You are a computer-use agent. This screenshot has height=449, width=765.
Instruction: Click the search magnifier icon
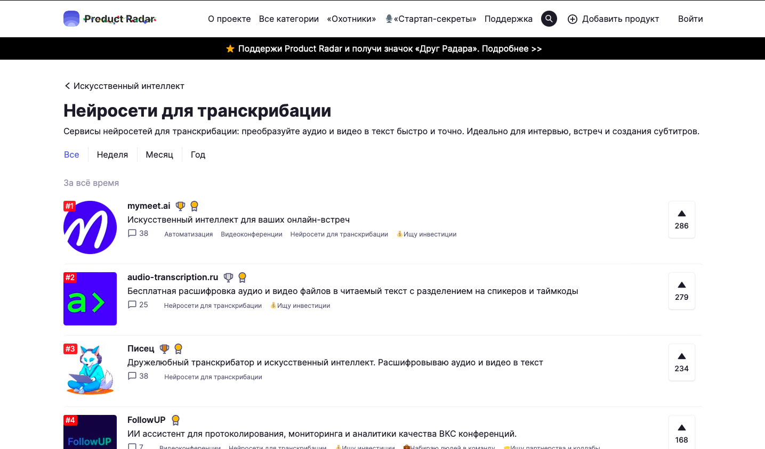click(x=549, y=19)
